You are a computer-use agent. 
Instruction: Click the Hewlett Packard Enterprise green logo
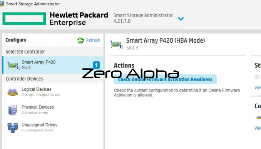[24, 18]
